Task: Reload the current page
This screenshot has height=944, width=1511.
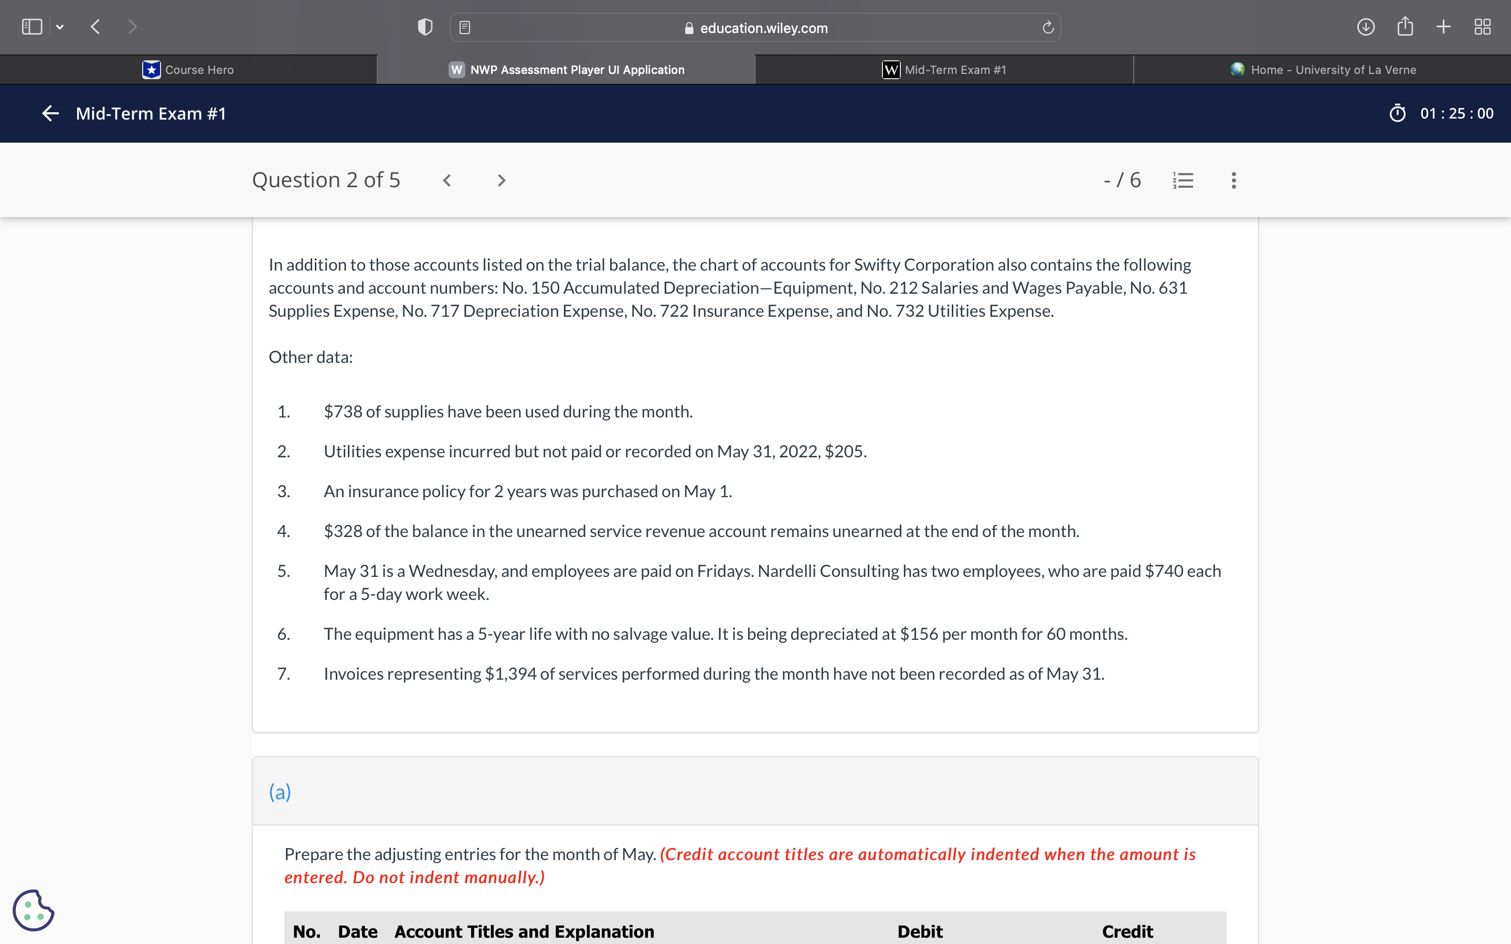Action: [x=1047, y=27]
